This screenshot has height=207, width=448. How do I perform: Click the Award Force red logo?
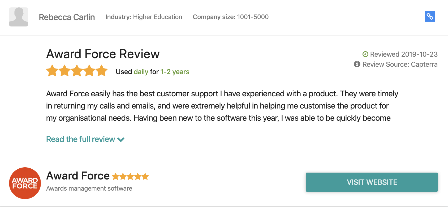[25, 183]
